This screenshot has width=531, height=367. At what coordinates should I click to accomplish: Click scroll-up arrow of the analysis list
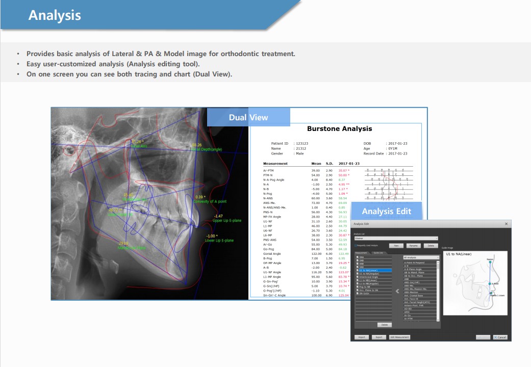(x=438, y=263)
